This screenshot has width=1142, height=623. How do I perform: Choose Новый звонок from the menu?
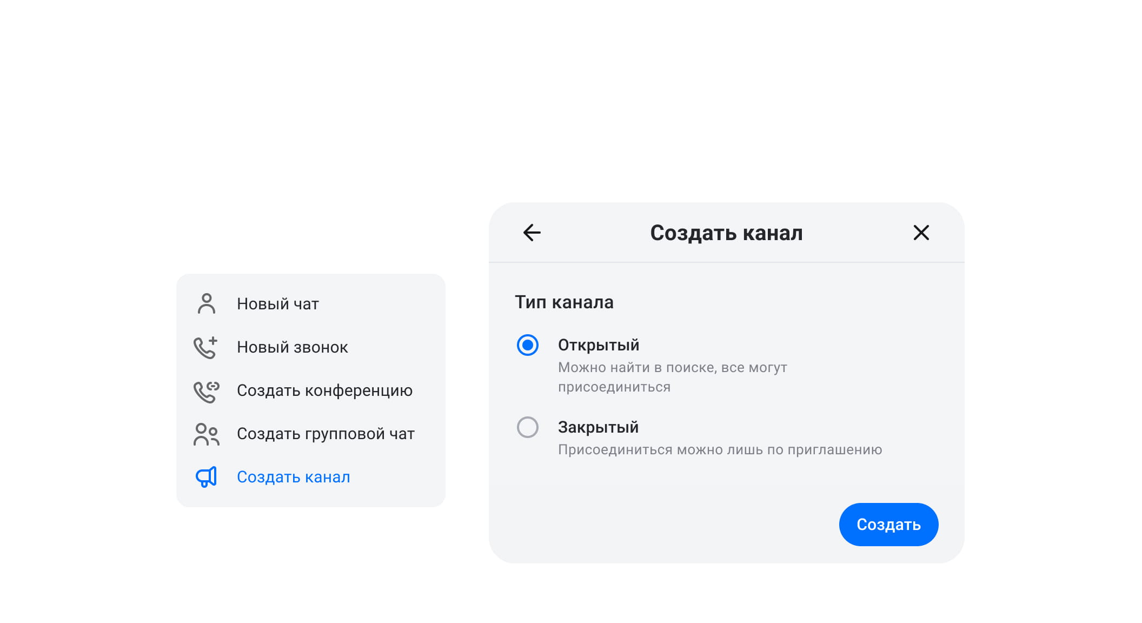click(293, 347)
